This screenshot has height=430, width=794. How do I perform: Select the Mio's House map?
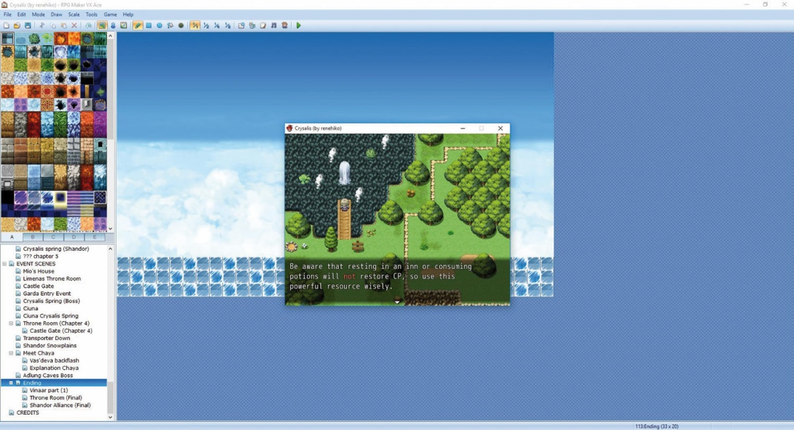38,271
